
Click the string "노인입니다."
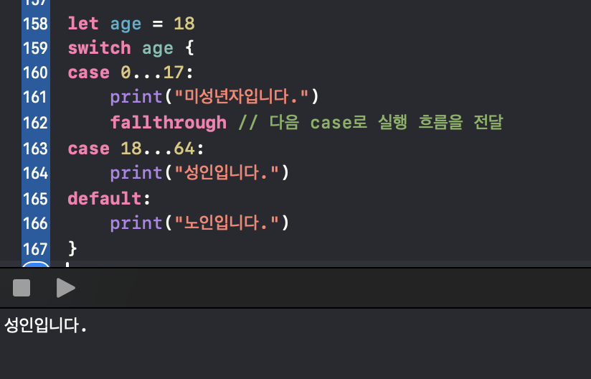click(x=227, y=223)
